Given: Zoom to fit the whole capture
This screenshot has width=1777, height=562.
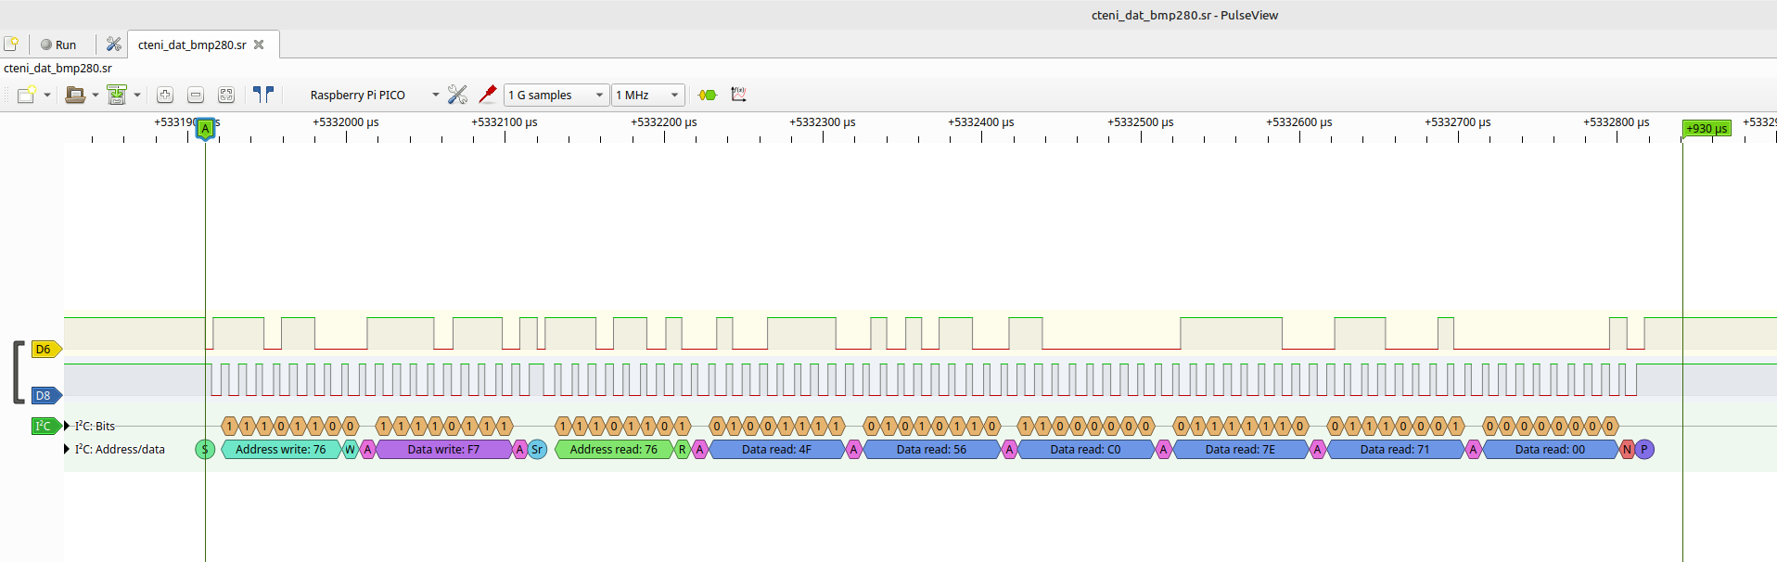Looking at the screenshot, I should [x=226, y=95].
